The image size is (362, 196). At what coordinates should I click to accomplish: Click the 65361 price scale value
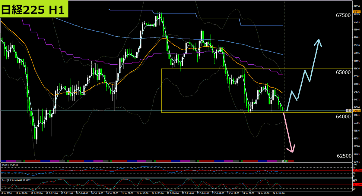(x=357, y=76)
